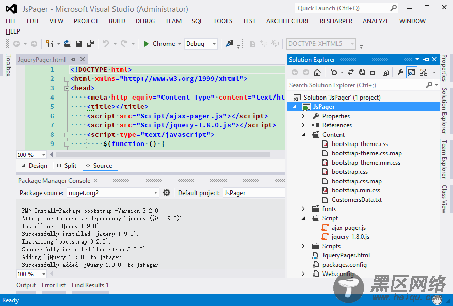Open the DOCTYPE: XHTML5 dropdown
This screenshot has height=306, width=453.
click(x=352, y=44)
